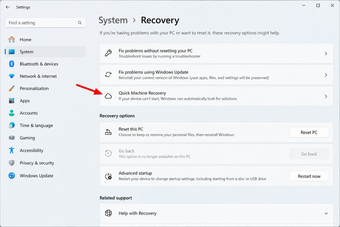Click the Windows Update refresh arrows icon
The height and width of the screenshot is (227, 340).
[108, 74]
